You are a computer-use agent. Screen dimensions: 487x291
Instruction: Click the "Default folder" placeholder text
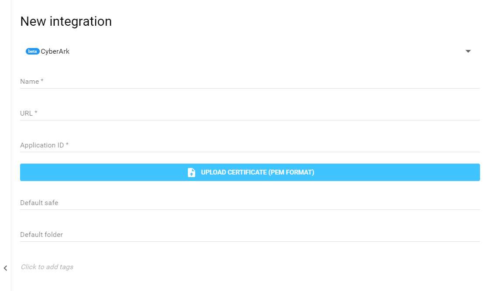(x=41, y=235)
